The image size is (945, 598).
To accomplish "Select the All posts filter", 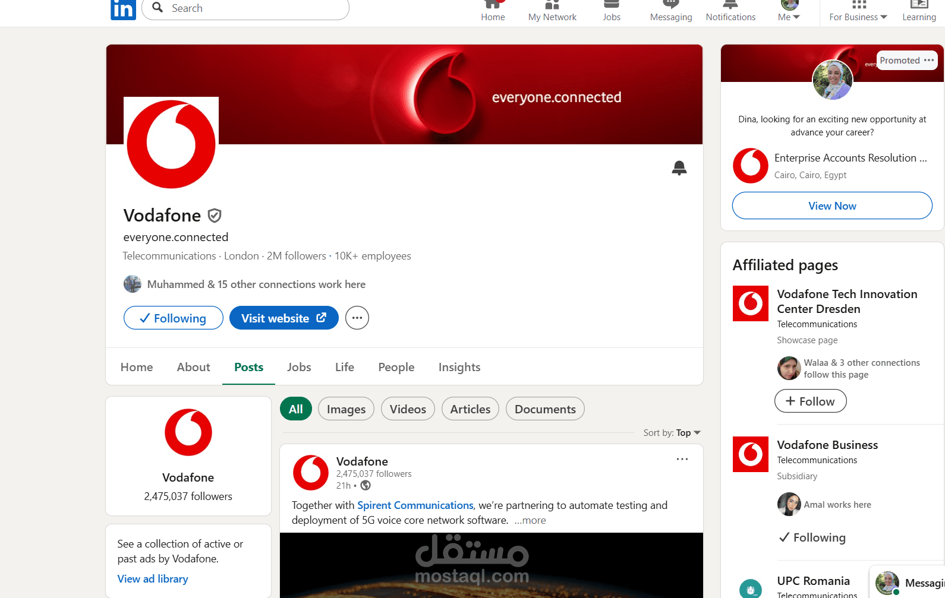I will pyautogui.click(x=296, y=409).
